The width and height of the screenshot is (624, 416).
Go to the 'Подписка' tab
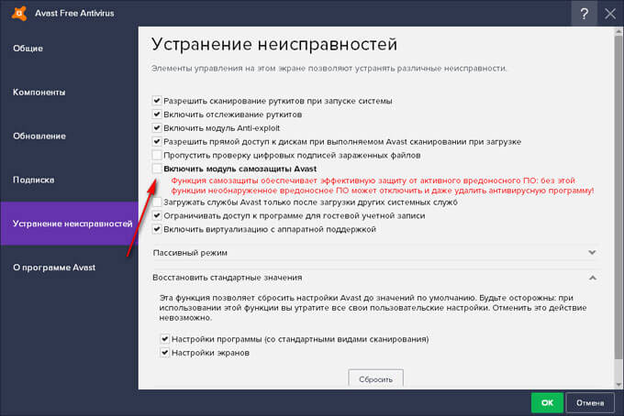coord(69,180)
